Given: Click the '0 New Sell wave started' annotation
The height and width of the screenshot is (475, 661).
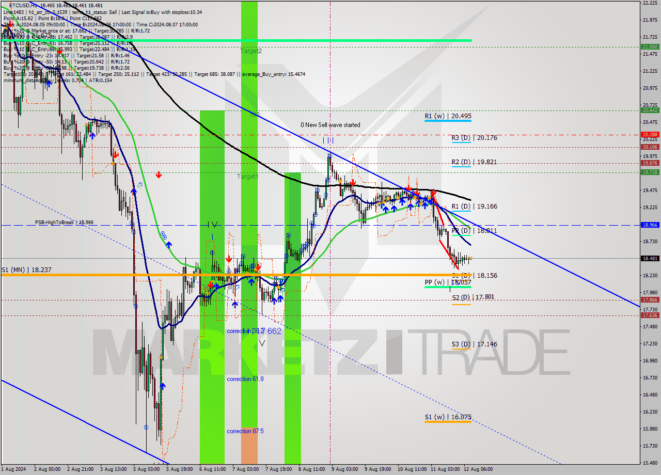Looking at the screenshot, I should point(330,125).
